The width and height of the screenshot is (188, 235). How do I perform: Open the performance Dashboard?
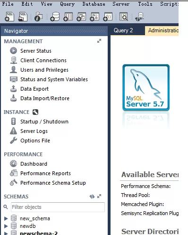pos(34,164)
